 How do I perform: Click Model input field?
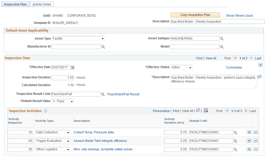pos(195,47)
